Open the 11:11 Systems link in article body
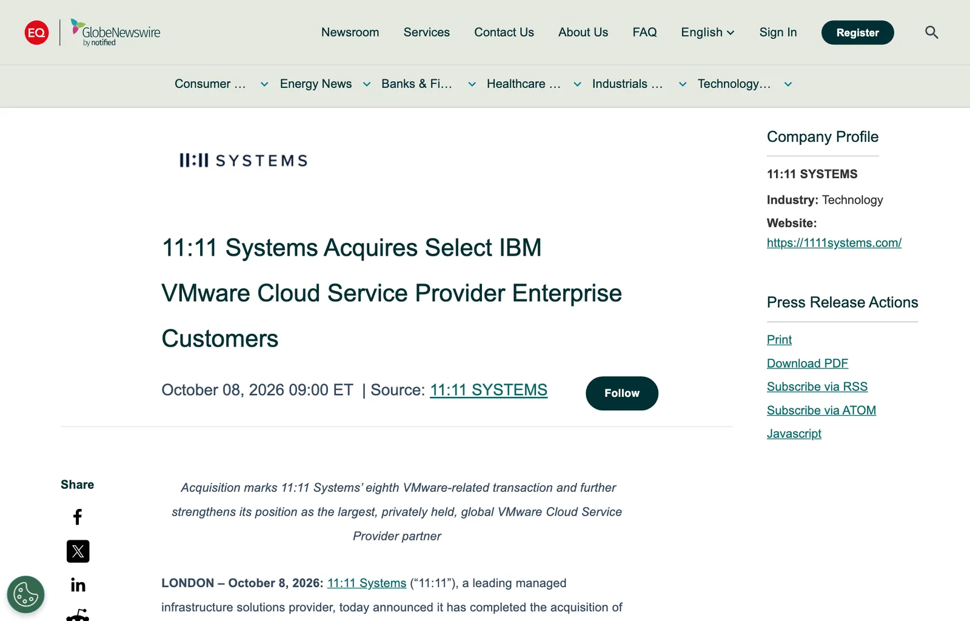970x621 pixels. point(367,583)
